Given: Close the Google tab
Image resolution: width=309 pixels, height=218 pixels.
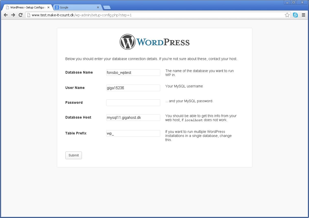Looking at the screenshot, I should (98, 7).
